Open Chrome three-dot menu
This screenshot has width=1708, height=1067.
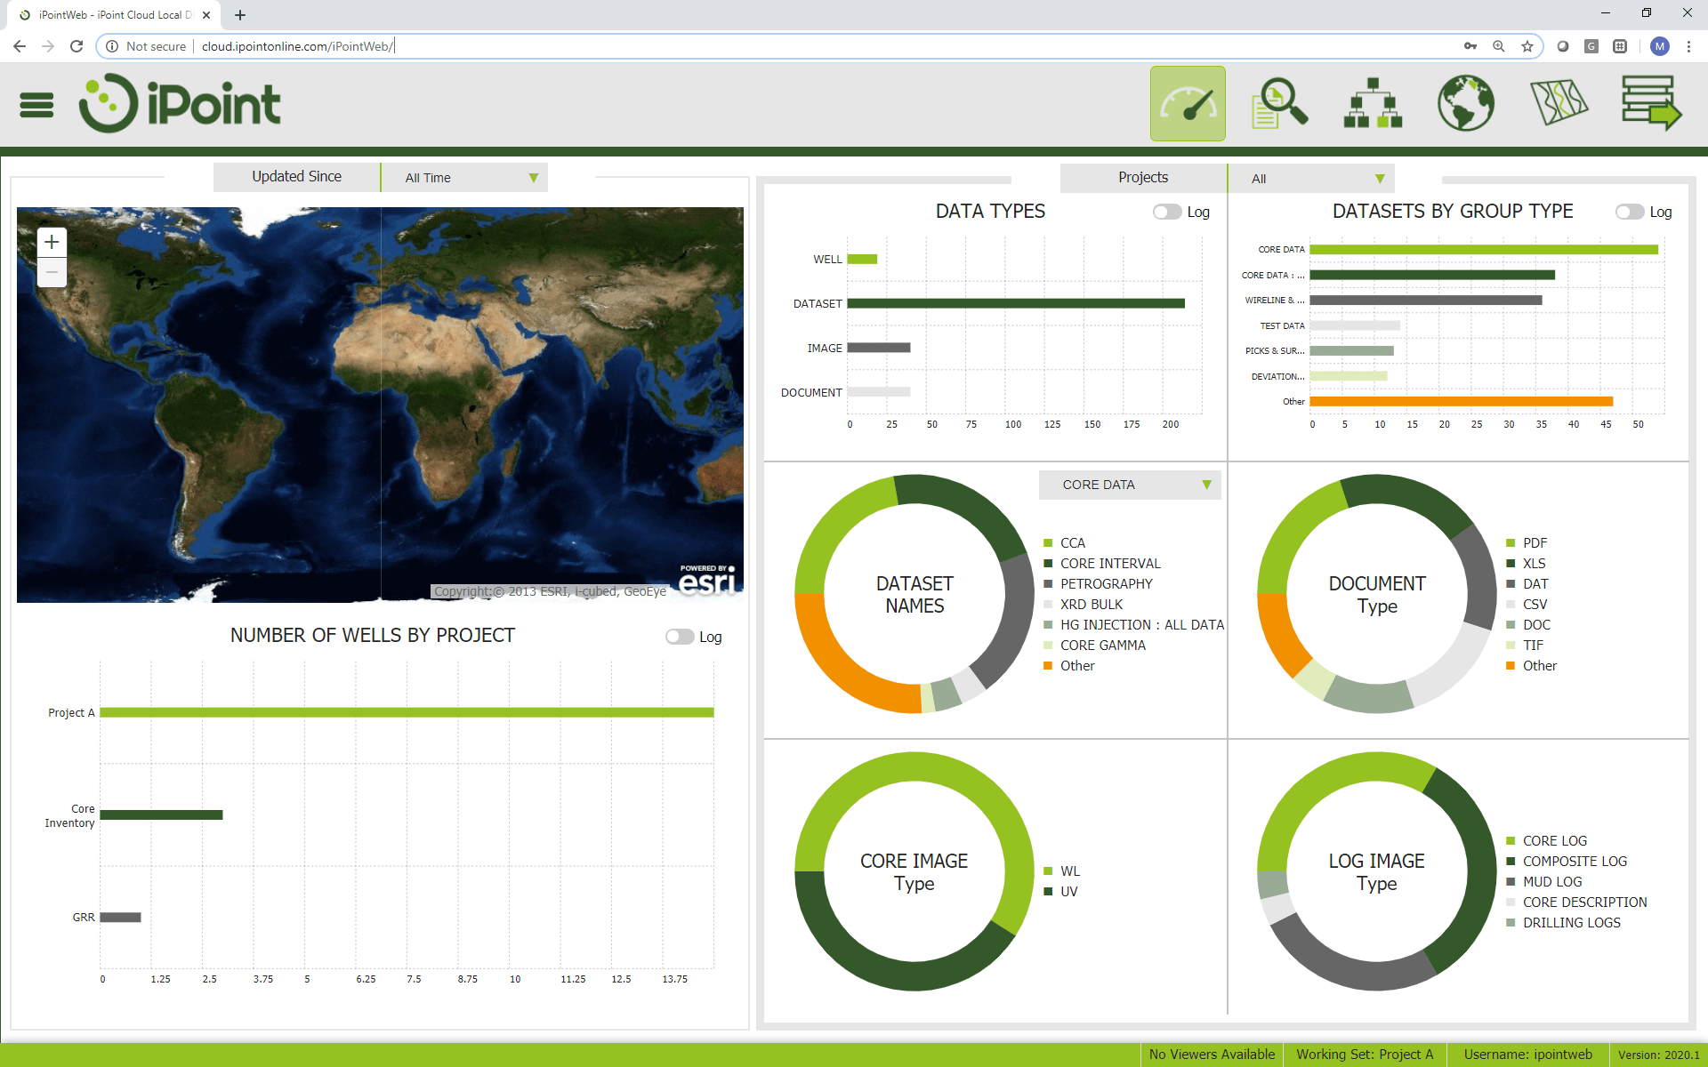click(1688, 46)
